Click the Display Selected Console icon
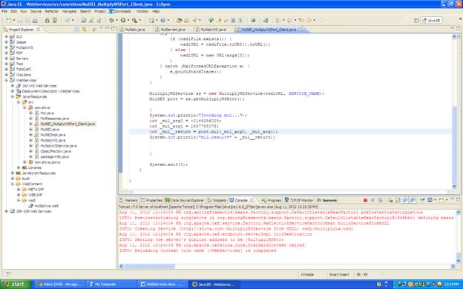463x289 pixels. pos(430,200)
